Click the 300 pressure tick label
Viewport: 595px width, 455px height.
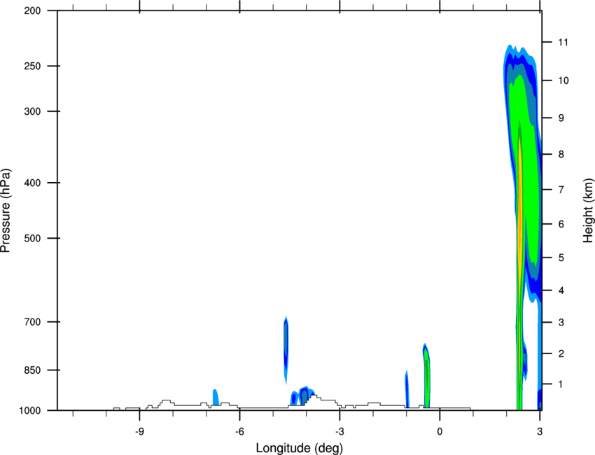tap(32, 111)
